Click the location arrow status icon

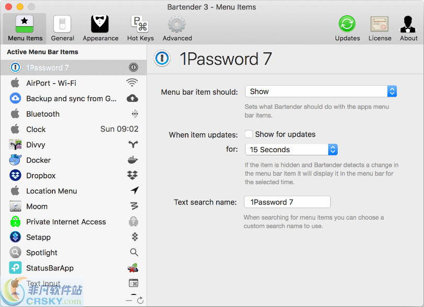[x=135, y=190]
